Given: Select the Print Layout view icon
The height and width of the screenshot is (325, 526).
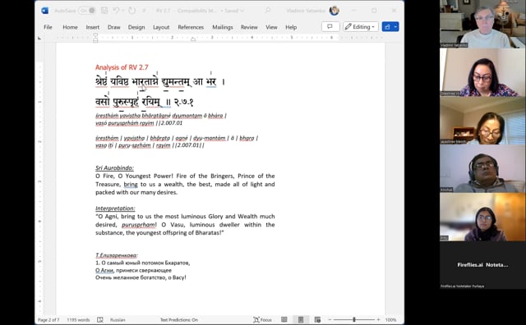Looking at the screenshot, I should click(x=301, y=319).
